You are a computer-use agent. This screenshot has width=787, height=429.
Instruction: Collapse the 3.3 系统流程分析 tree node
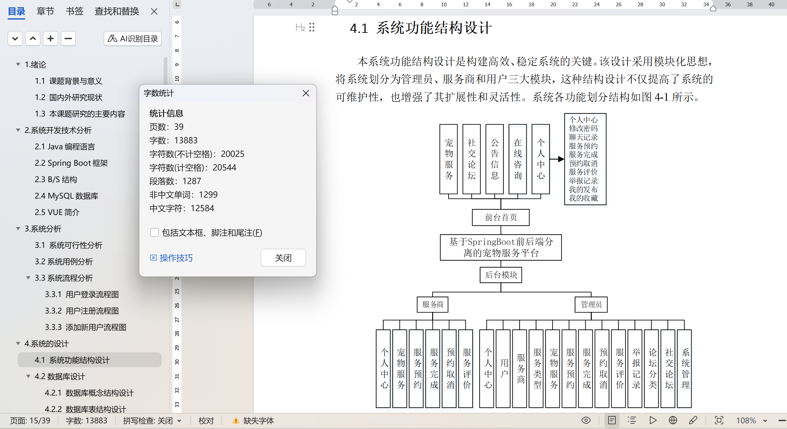(28, 278)
